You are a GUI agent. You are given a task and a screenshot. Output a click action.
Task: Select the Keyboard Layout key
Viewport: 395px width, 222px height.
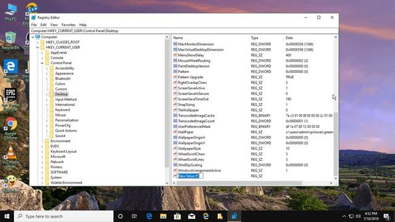[x=64, y=151]
